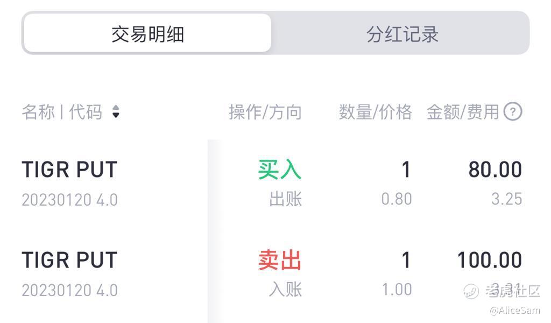Select the 0.80 price value
551x323 pixels.
click(x=397, y=199)
